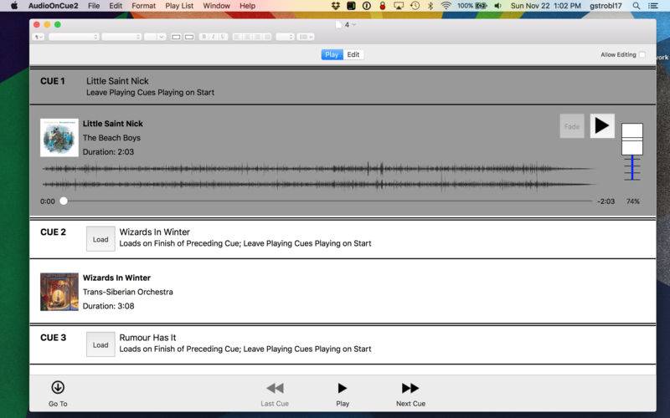The width and height of the screenshot is (670, 418).
Task: Open the Format menu
Action: pos(143,6)
